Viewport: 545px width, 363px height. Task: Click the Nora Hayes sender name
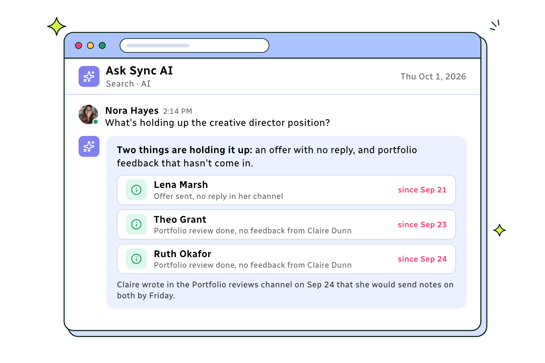[132, 110]
